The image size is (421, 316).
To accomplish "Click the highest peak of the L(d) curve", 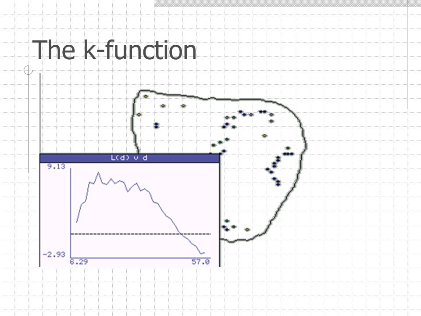I will [x=98, y=172].
